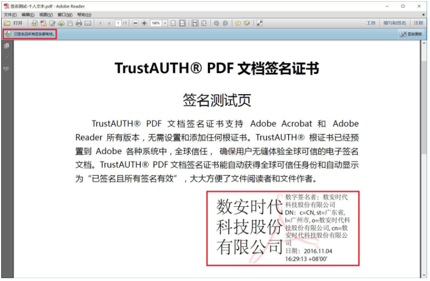Viewport: 430px width, 281px height.
Task: Click the highlight text icon
Action: pos(247,23)
